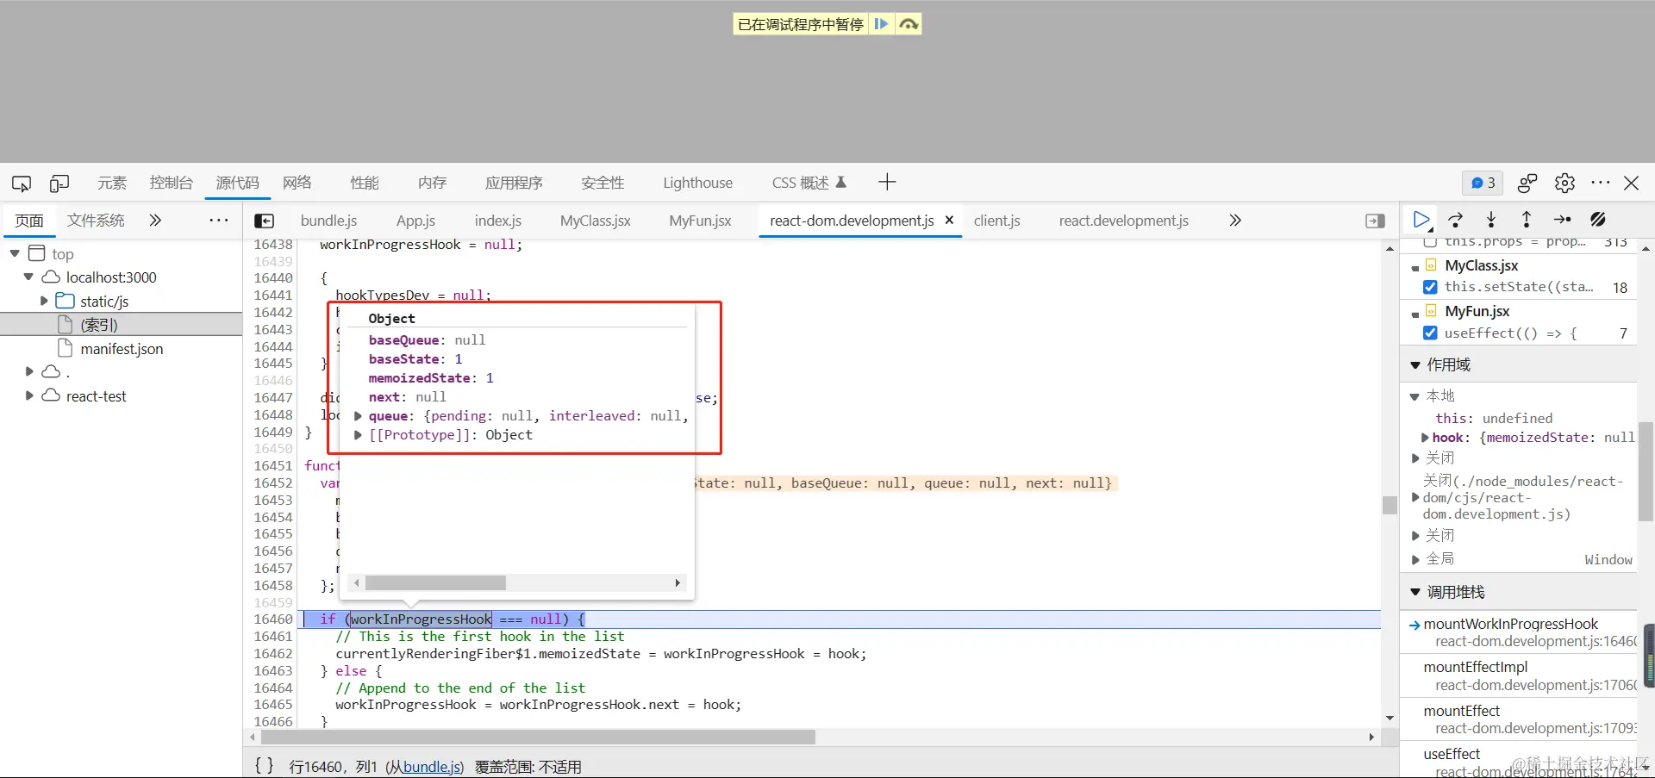Screen dimensions: 1655x778
Task: Step out of current function
Action: click(x=1527, y=220)
